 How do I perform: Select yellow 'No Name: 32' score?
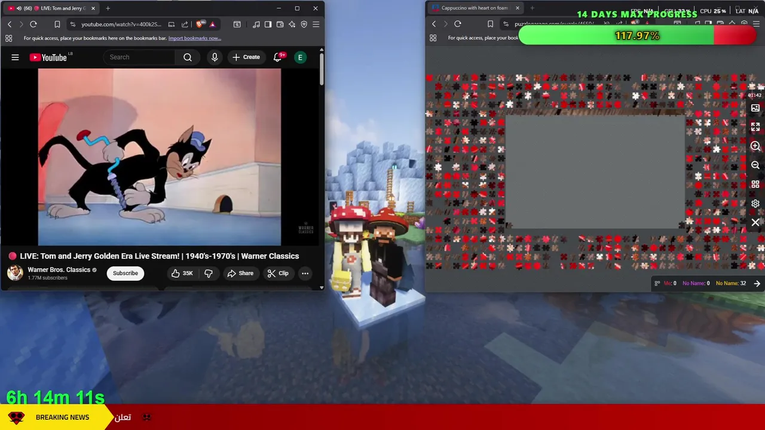pos(731,284)
